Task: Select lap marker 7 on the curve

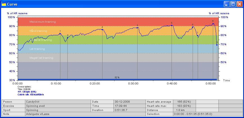Action: 197,35
